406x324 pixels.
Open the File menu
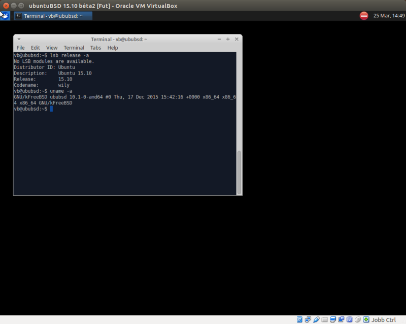[20, 48]
